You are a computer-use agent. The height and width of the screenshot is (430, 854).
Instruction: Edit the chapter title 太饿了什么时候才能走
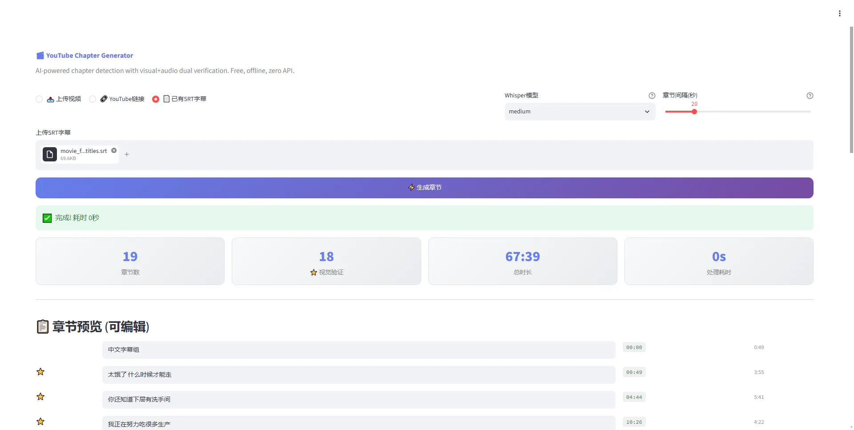click(359, 375)
